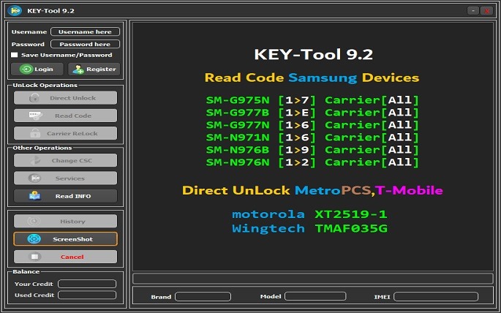Screen dimensions: 501x313
Task: Click the Login button icon
Action: pos(26,69)
